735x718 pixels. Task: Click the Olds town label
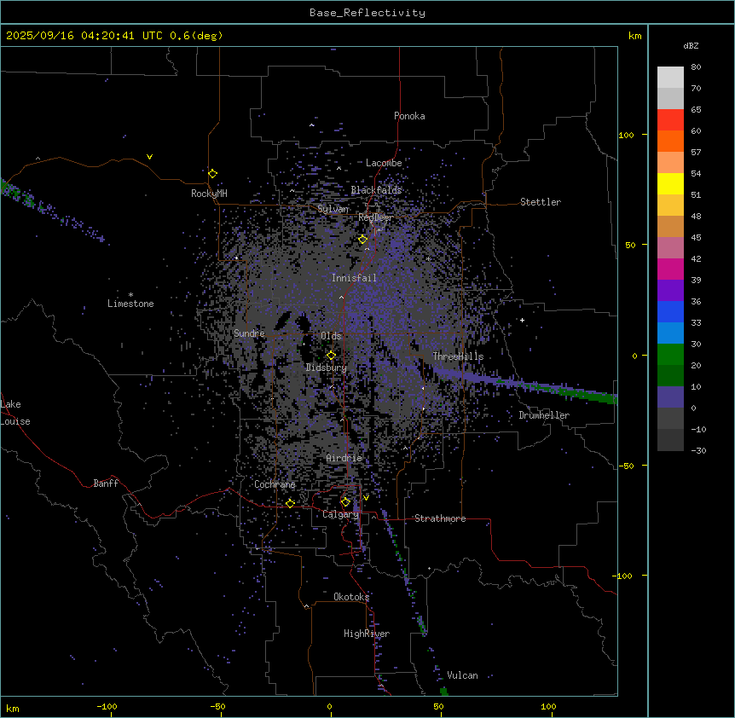click(x=331, y=336)
